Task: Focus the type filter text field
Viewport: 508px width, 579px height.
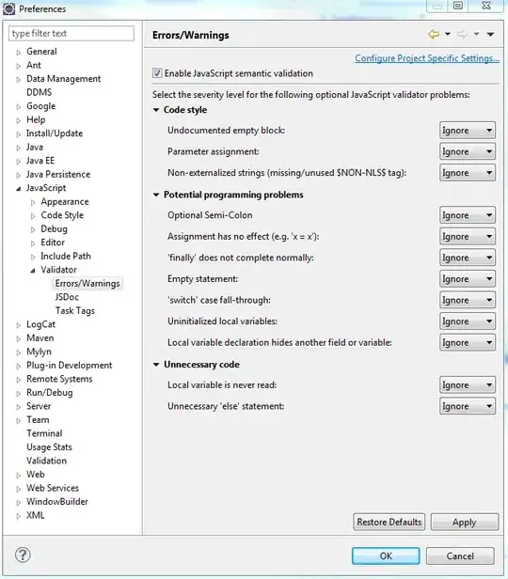Action: click(71, 33)
